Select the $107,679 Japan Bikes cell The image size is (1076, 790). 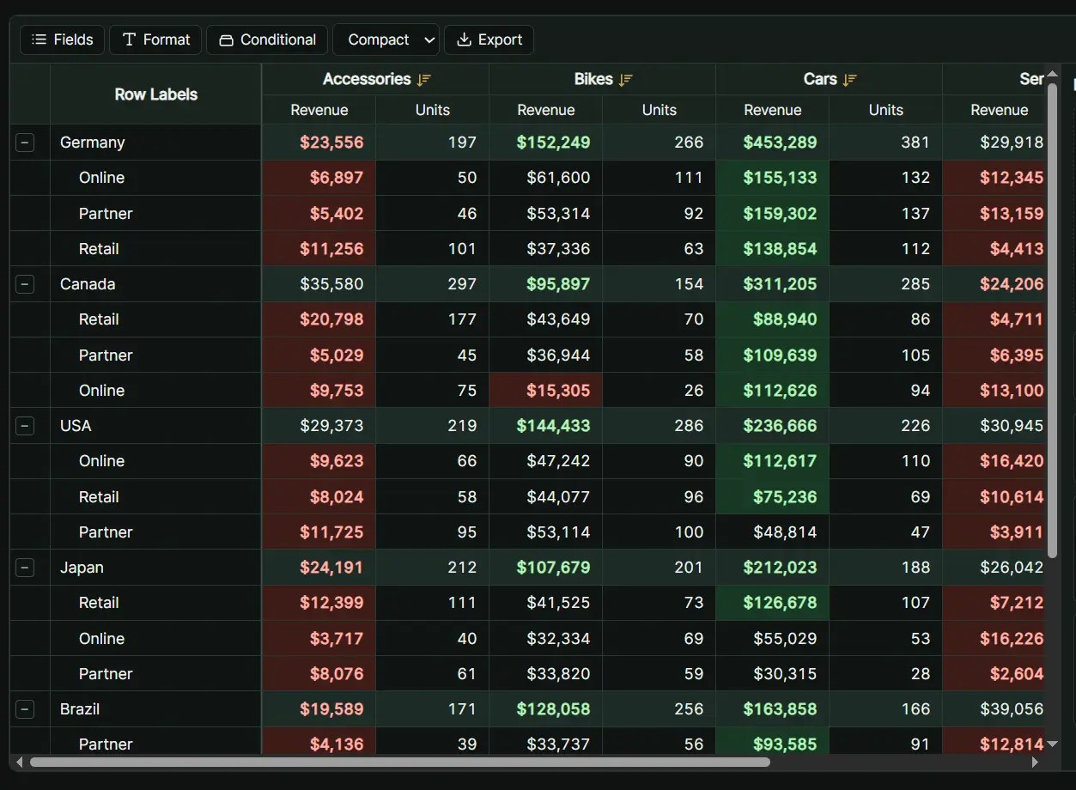click(x=545, y=568)
